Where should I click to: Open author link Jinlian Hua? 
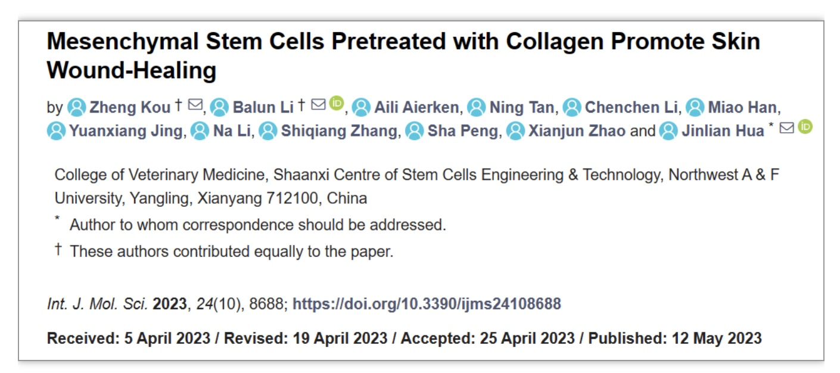coord(723,131)
